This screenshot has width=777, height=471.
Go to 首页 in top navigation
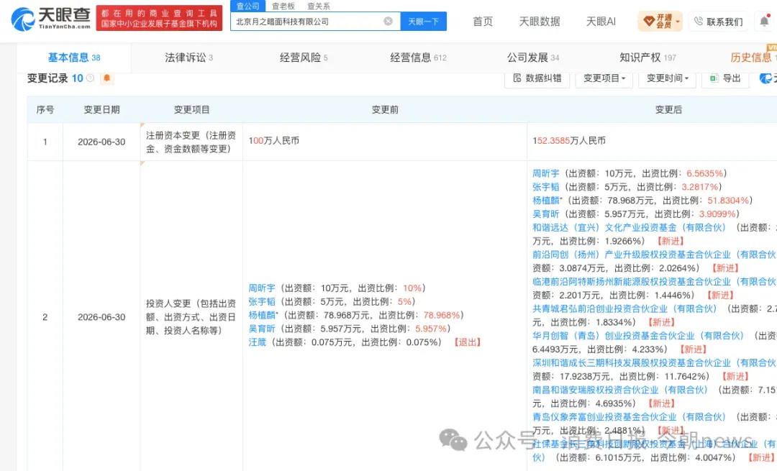pos(483,22)
